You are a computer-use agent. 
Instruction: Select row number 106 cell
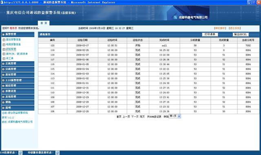coord(53,111)
